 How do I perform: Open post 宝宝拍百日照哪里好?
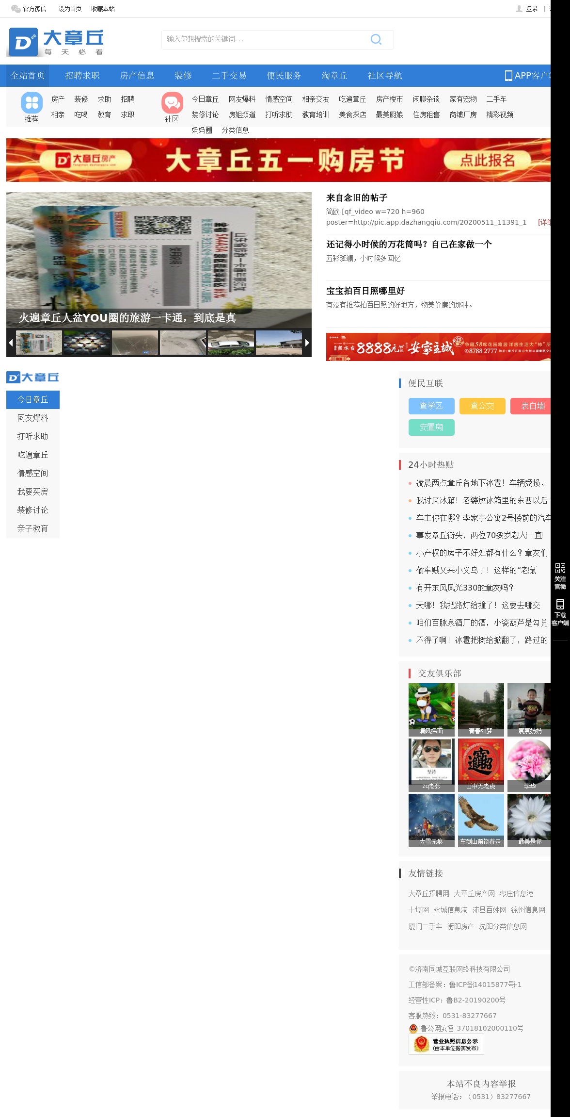pyautogui.click(x=365, y=291)
